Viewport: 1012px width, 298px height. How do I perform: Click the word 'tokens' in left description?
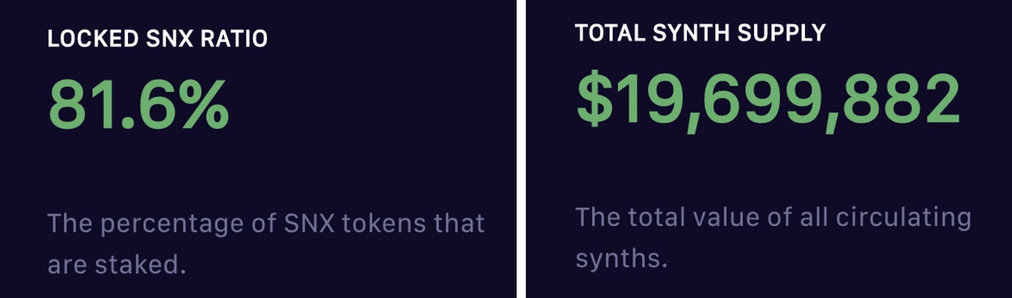click(x=374, y=224)
